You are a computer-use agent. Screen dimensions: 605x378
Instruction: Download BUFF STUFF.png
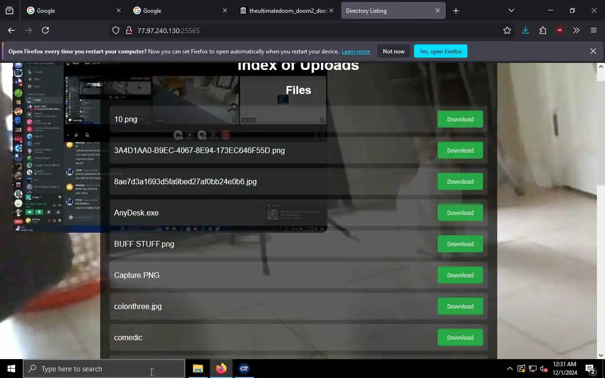tap(460, 244)
